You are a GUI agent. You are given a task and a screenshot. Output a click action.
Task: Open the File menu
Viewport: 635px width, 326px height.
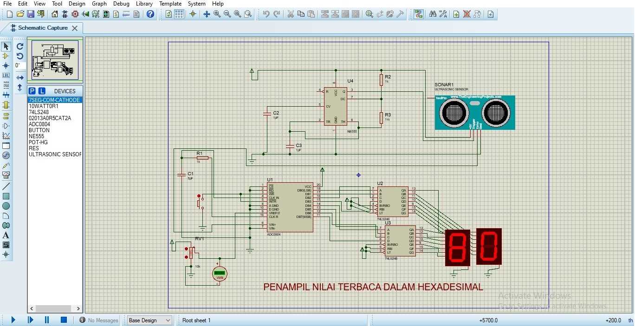tap(7, 4)
